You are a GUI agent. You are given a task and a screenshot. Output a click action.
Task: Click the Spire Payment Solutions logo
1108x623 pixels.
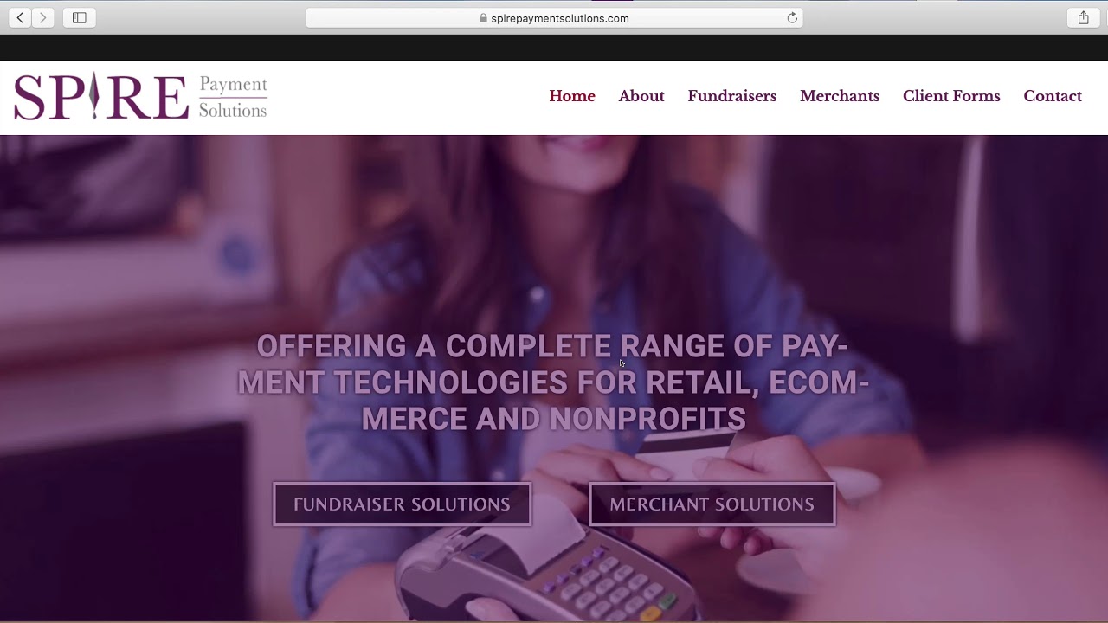[x=140, y=96]
